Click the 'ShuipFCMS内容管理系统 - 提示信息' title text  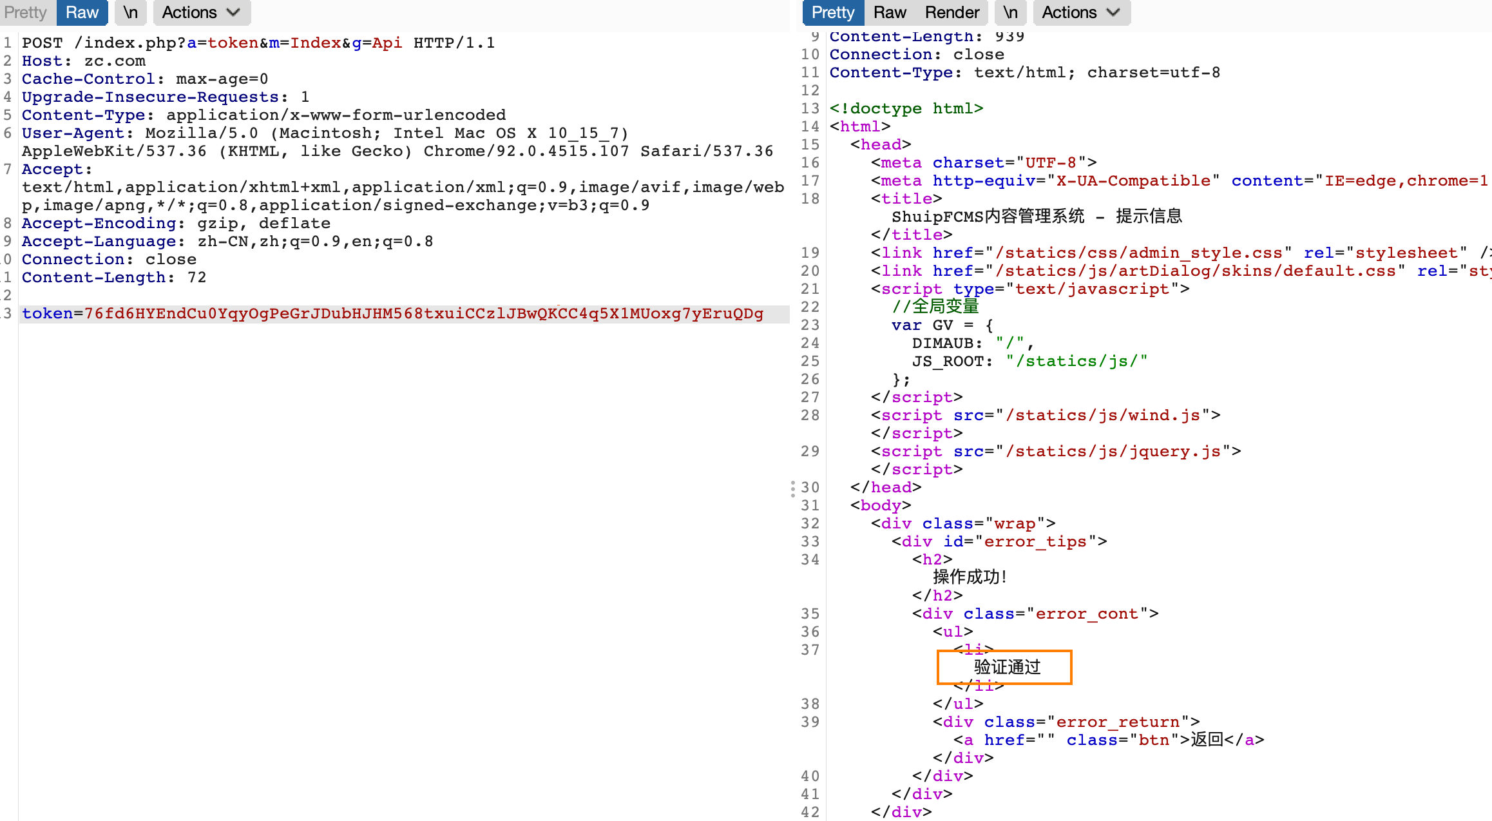(x=1037, y=217)
